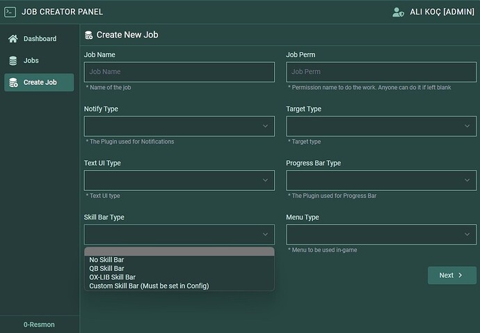
Task: Click the permission name hint text
Action: 369,88
